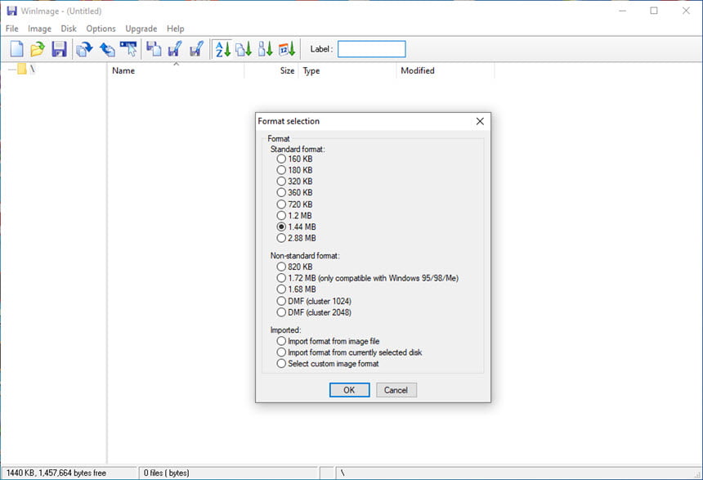The image size is (703, 480).
Task: Select Import format from currently selected disk
Action: 349,352
